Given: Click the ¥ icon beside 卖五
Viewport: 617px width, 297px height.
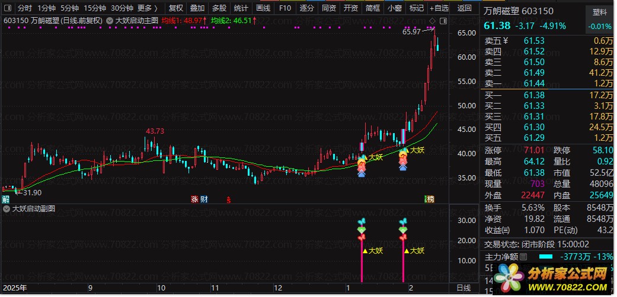Looking at the screenshot, I should coord(506,40).
